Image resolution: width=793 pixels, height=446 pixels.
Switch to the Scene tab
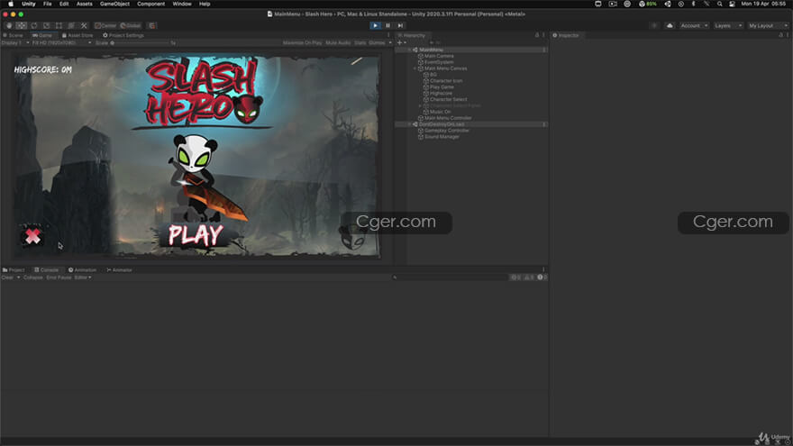pyautogui.click(x=14, y=35)
